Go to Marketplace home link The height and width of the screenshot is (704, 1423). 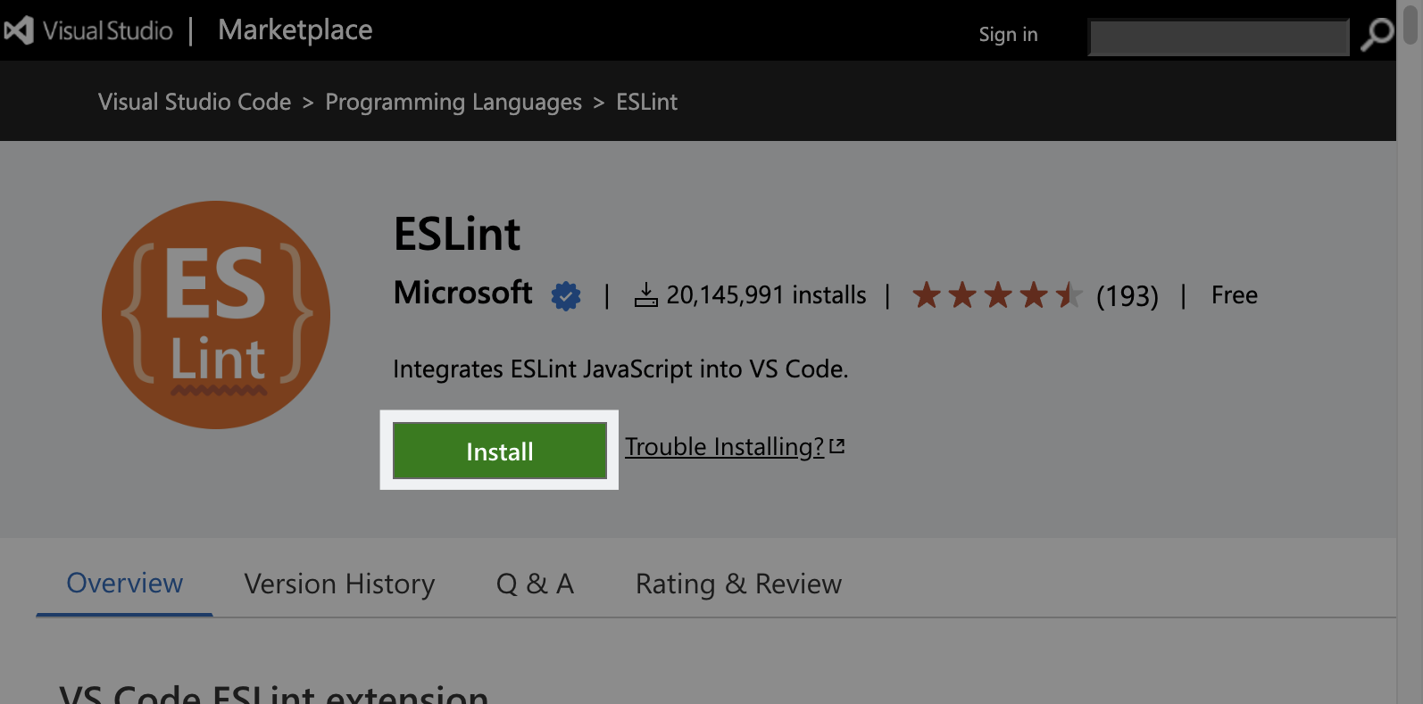[295, 30]
